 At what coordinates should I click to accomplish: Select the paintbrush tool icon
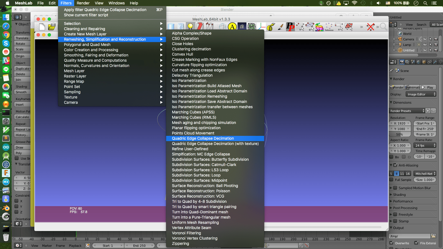(x=280, y=27)
